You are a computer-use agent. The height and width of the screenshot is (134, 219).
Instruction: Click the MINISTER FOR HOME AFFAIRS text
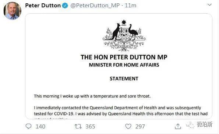pos(124,65)
